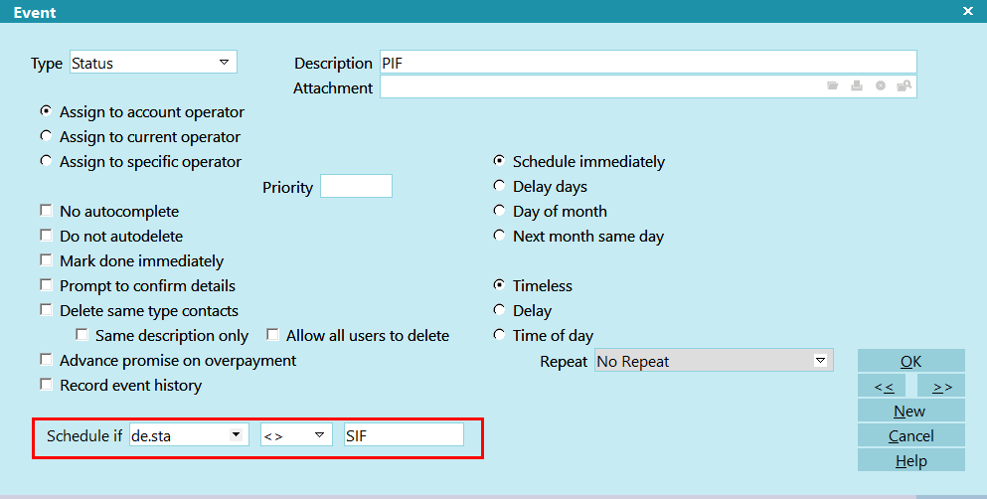Close the Event dialog with the X
987x499 pixels.
[968, 11]
